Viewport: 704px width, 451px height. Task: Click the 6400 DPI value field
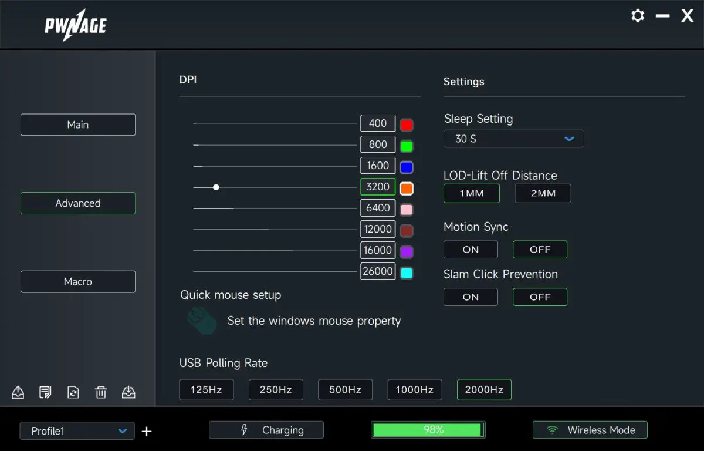click(378, 208)
